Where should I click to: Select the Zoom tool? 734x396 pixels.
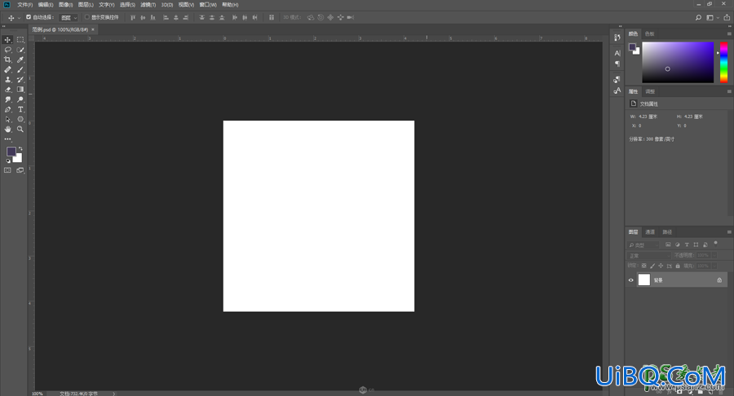pos(20,129)
